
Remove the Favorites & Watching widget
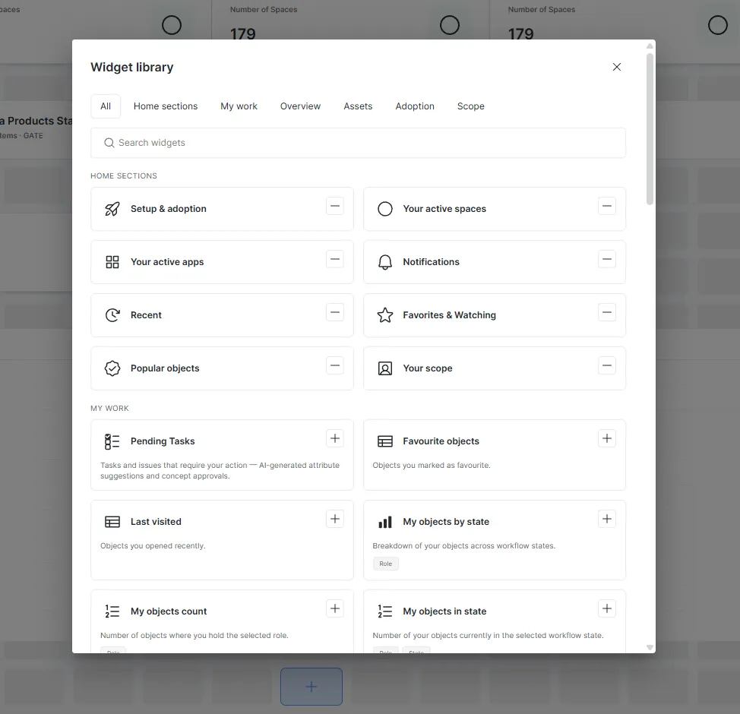[607, 312]
